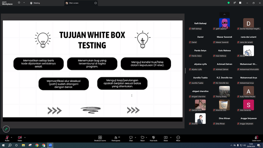Open Breakout rooms

tap(100, 139)
